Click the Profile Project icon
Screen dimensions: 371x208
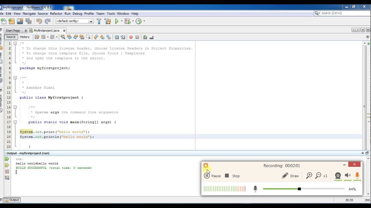139,21
